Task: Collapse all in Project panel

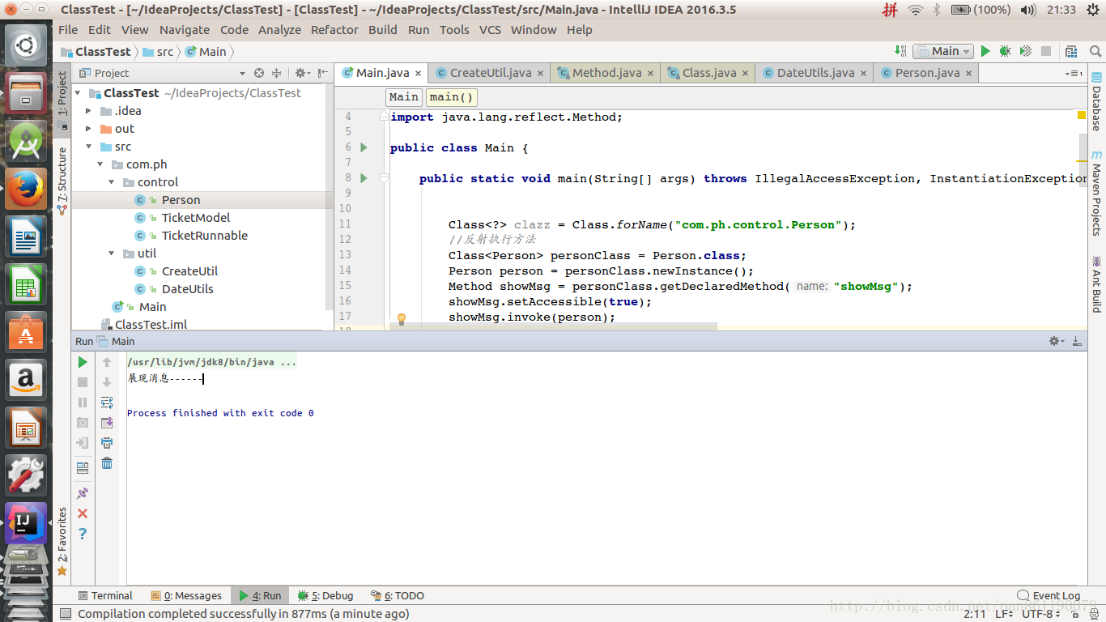Action: click(276, 73)
